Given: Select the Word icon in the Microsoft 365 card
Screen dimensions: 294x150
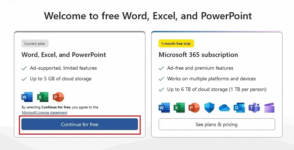Looking at the screenshot, I should (164, 108).
